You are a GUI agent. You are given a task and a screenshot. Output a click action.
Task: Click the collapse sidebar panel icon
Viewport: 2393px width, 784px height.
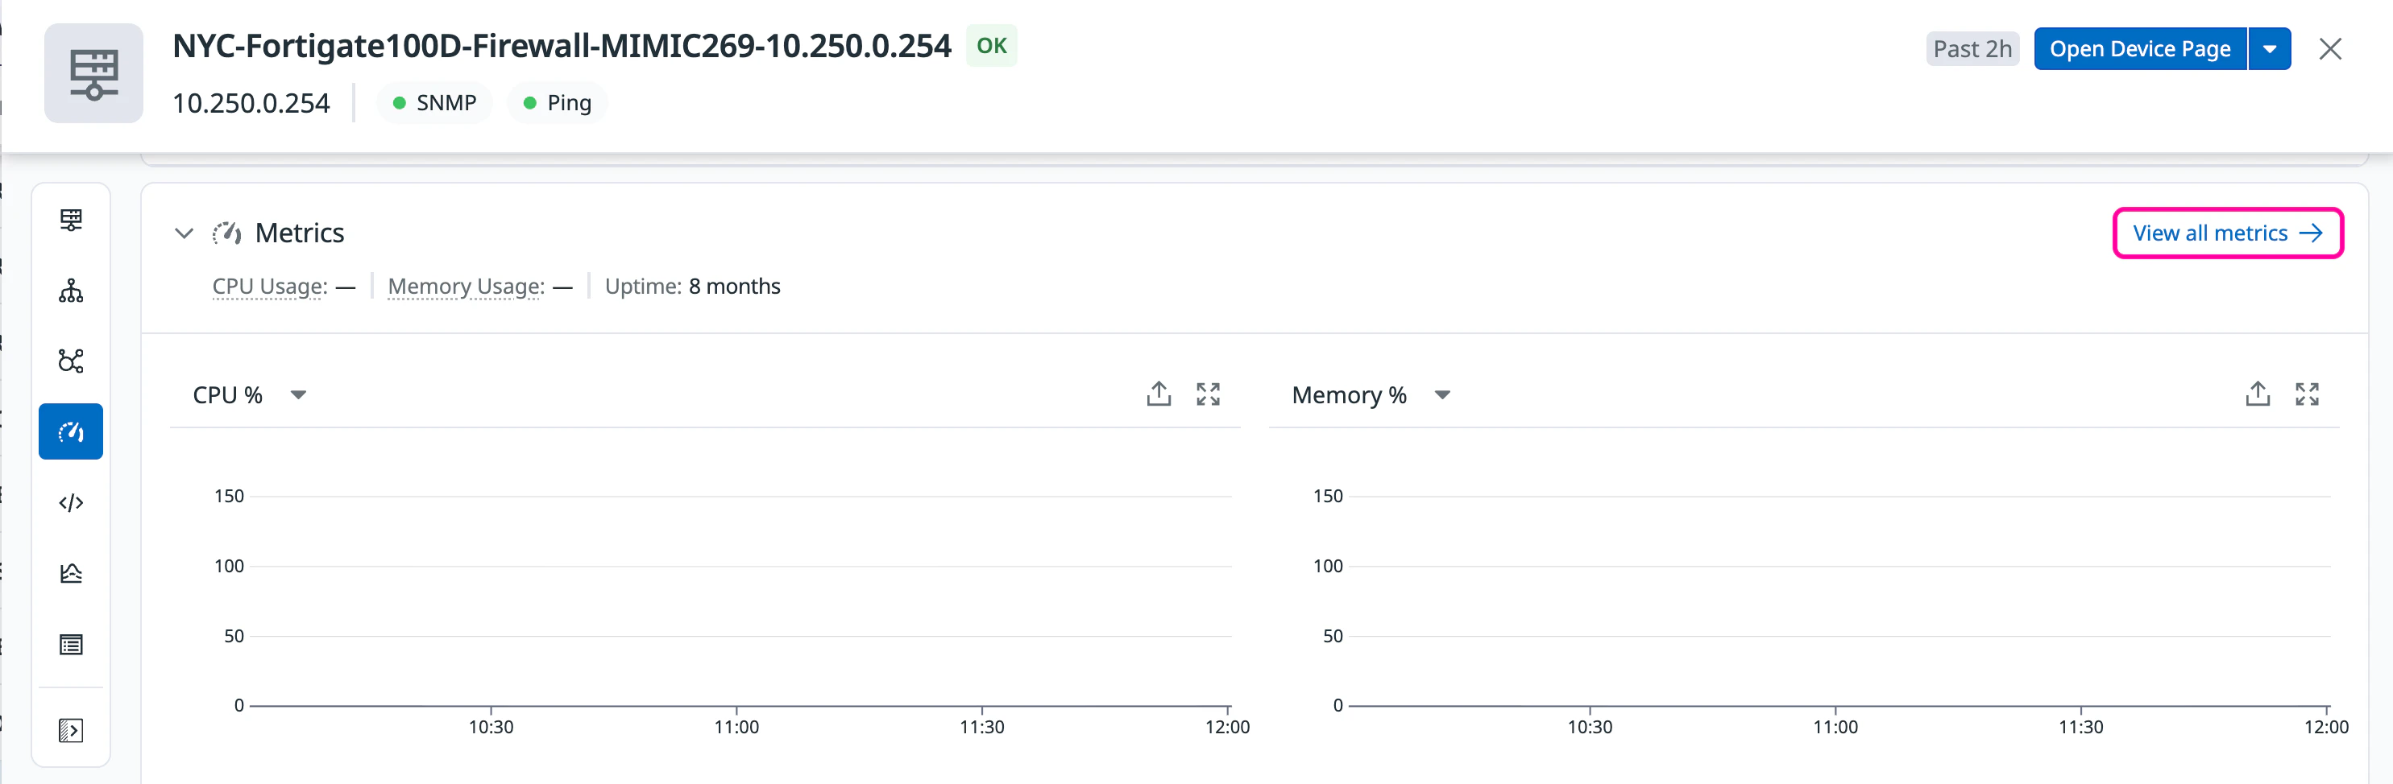(x=71, y=730)
